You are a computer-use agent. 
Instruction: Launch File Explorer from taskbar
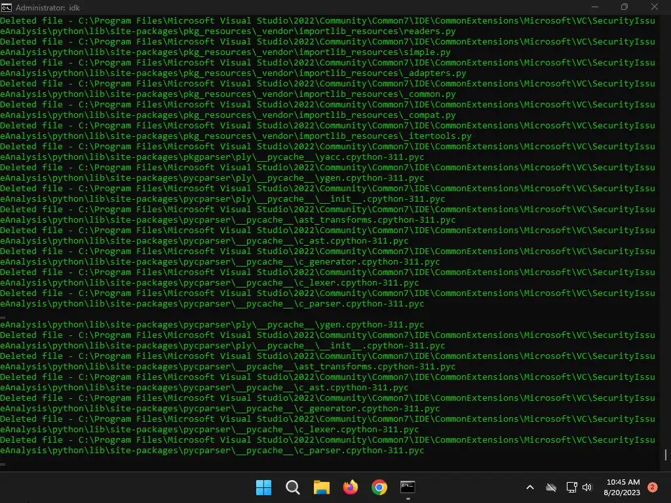tap(321, 487)
